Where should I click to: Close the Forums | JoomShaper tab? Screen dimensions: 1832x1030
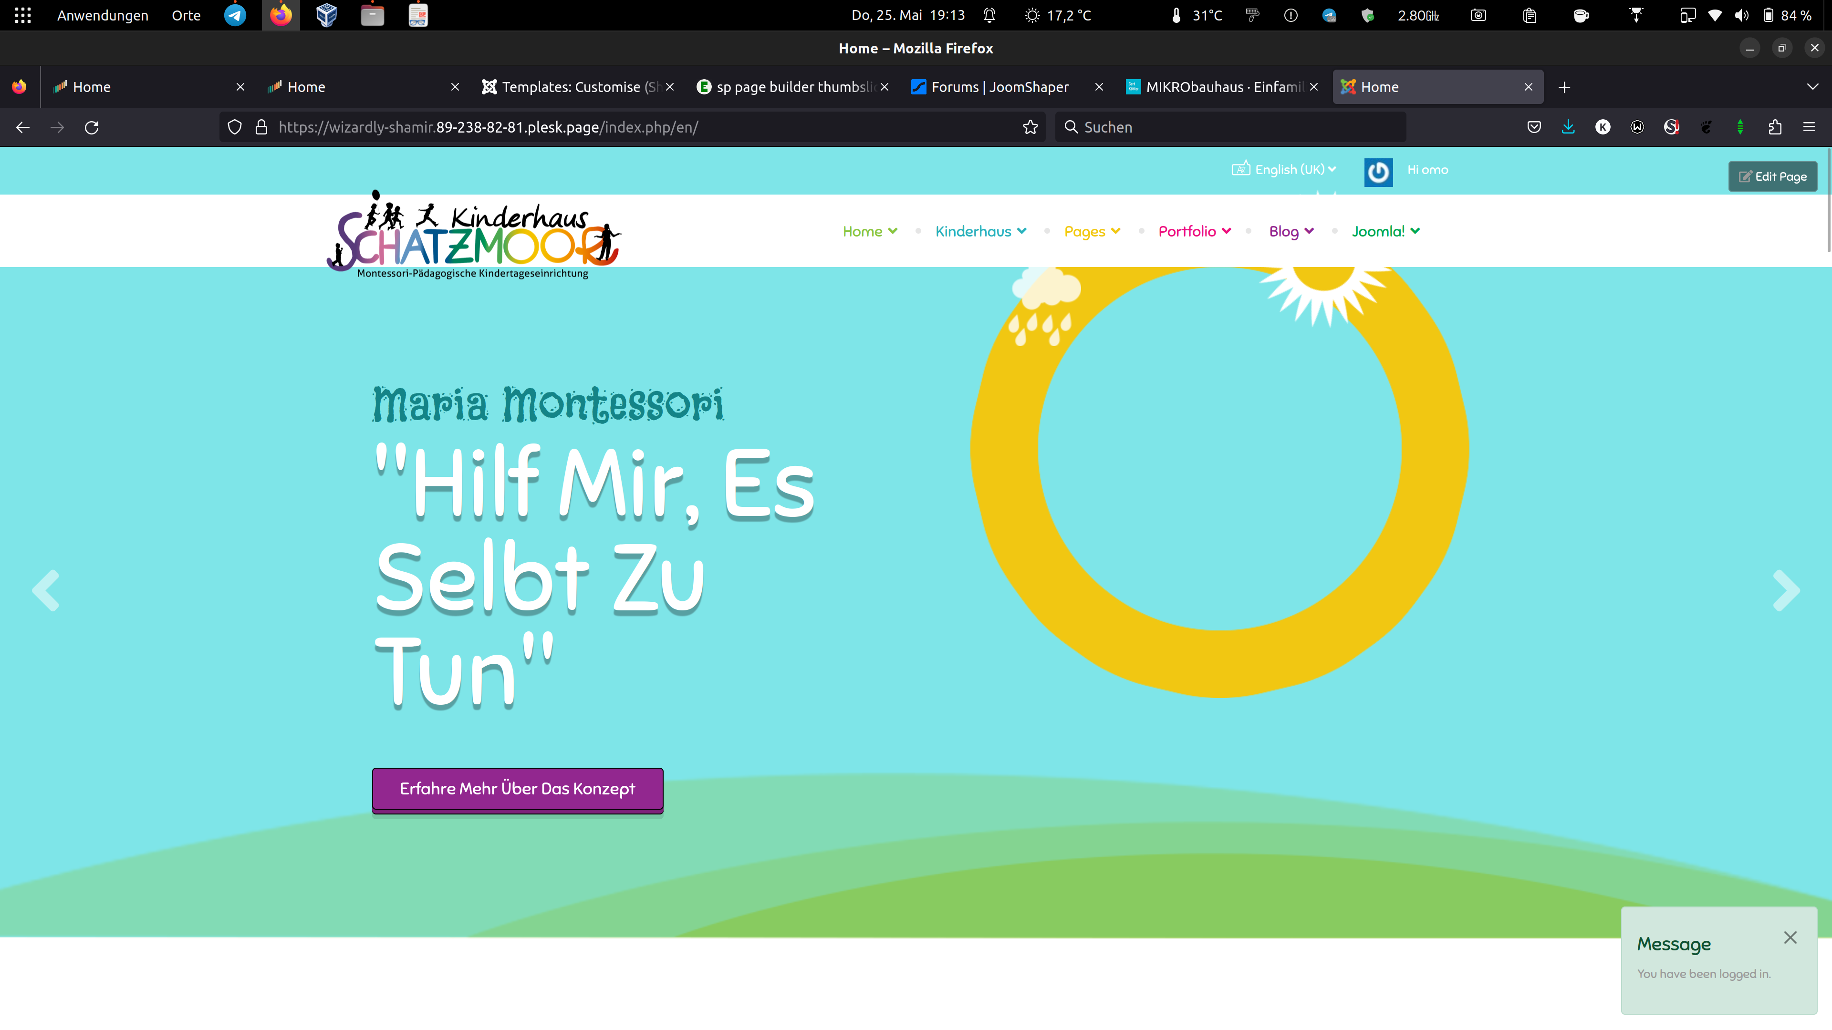[x=1099, y=87]
